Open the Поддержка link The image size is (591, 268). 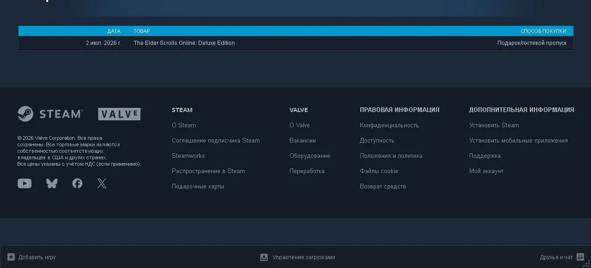(485, 156)
